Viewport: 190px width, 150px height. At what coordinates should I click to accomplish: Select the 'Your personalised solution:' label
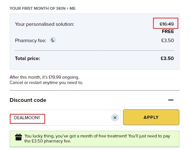pos(45,24)
